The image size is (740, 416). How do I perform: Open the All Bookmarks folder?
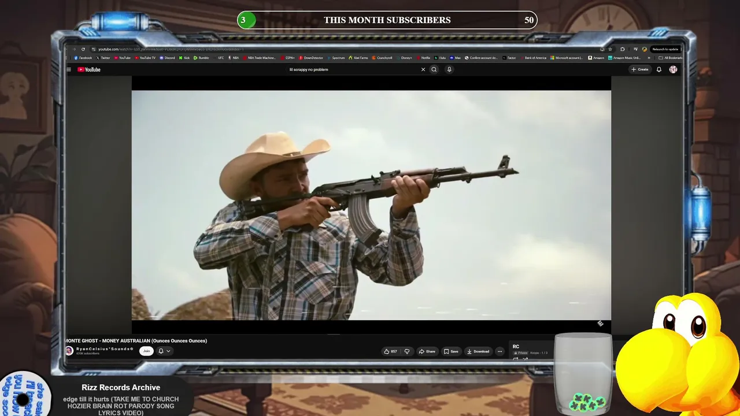coord(671,58)
